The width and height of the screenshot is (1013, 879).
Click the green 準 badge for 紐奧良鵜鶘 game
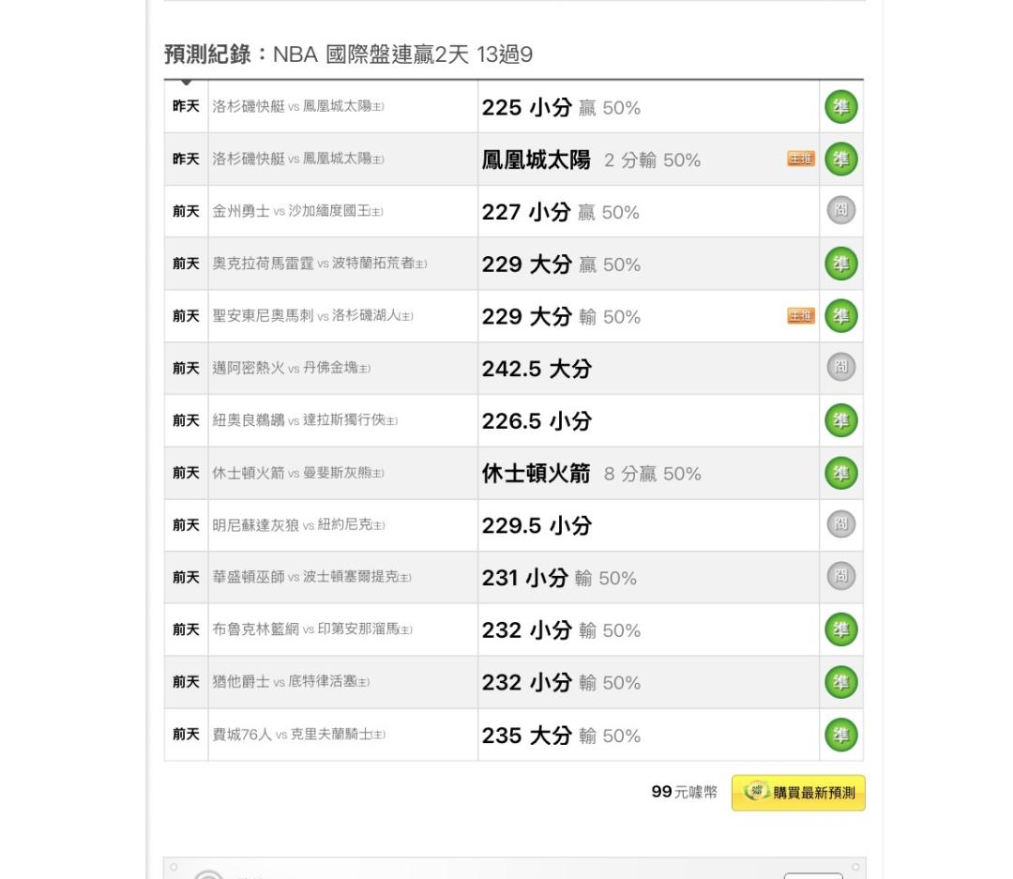click(x=840, y=420)
